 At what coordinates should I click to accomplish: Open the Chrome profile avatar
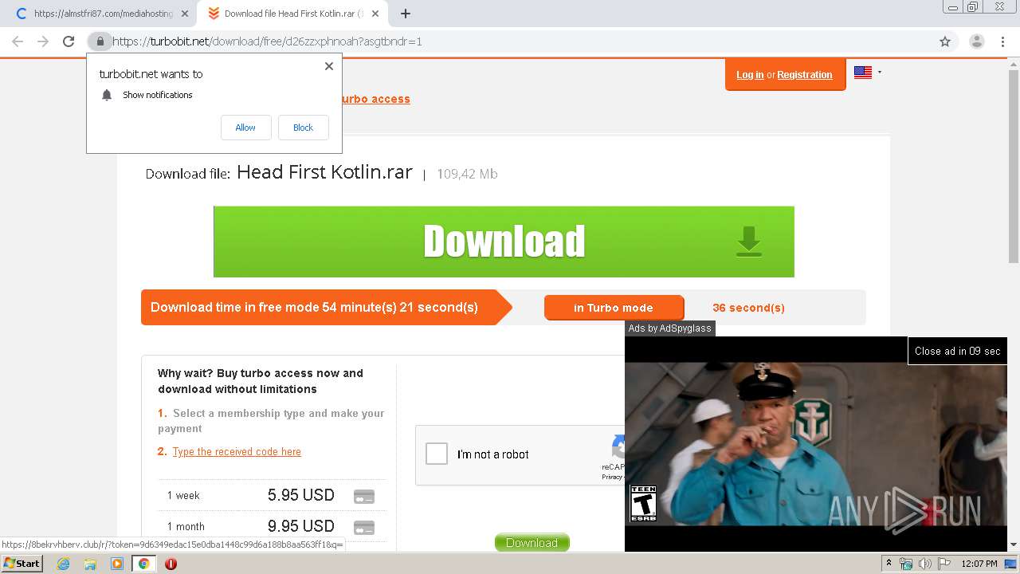976,41
